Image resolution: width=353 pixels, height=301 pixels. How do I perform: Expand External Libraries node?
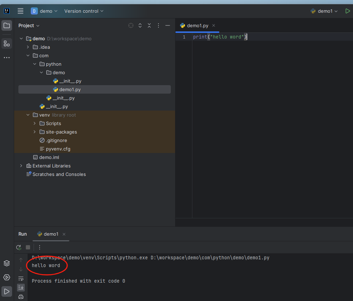click(x=21, y=166)
